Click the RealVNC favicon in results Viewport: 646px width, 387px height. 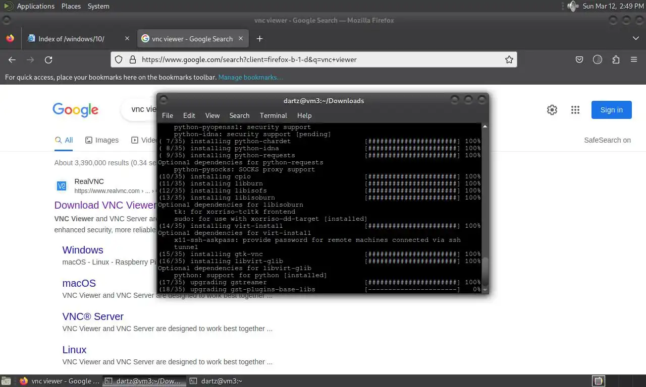click(x=62, y=186)
